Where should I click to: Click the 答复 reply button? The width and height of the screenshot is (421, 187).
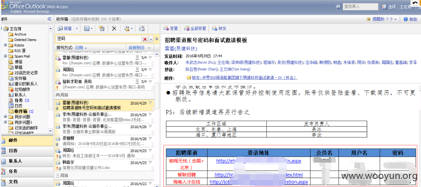click(171, 28)
